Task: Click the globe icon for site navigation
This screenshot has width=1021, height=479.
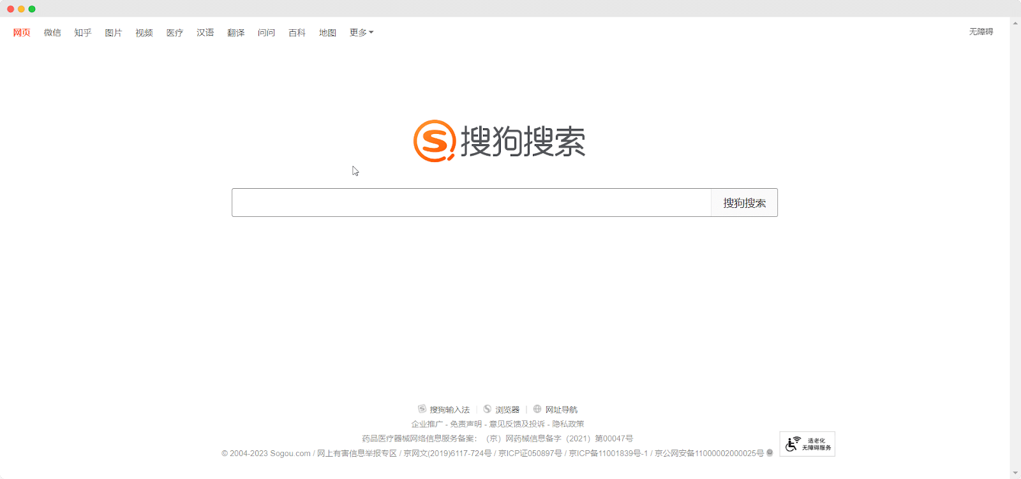Action: (537, 409)
